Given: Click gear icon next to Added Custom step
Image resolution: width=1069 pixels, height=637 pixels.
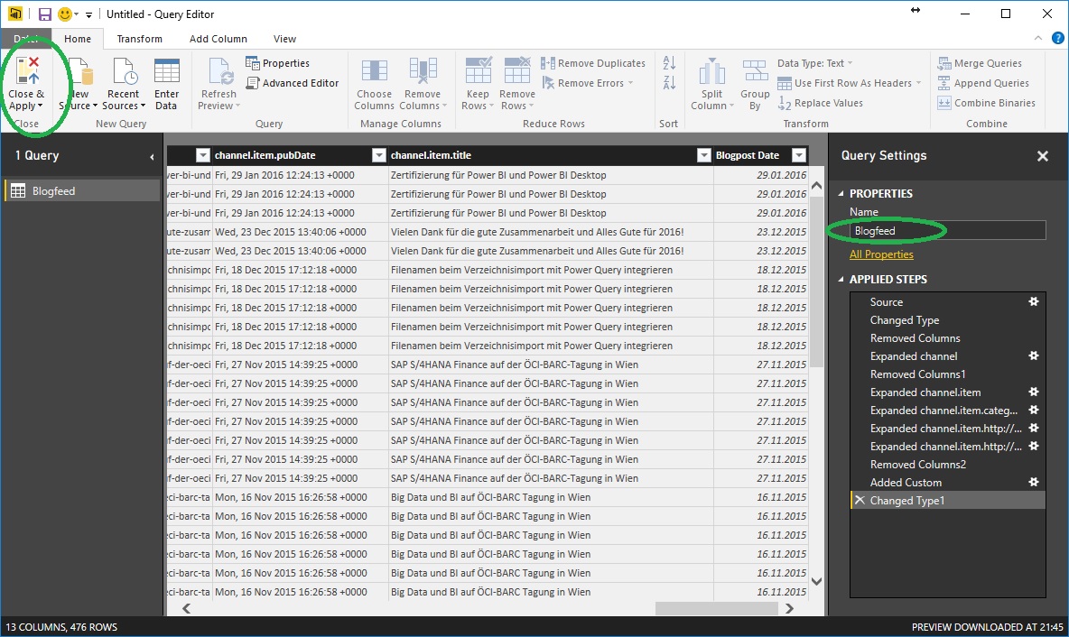Looking at the screenshot, I should tap(1034, 483).
